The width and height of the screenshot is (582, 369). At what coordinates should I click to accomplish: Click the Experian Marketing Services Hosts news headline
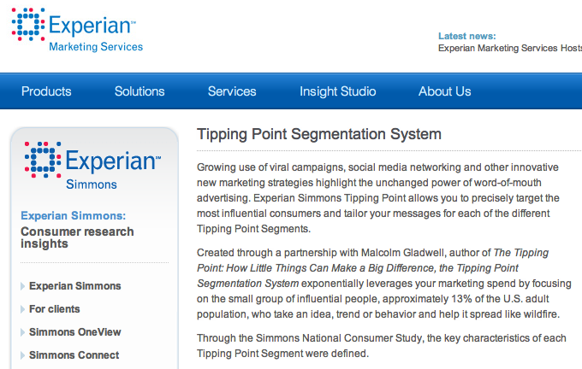[509, 49]
